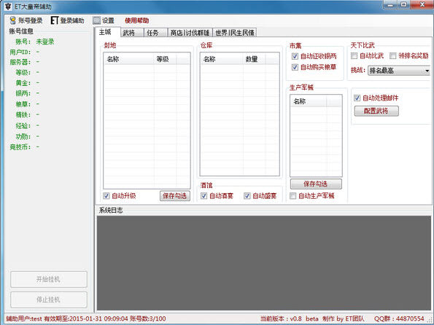Click the 功勋 label
434x325 pixels.
point(23,136)
